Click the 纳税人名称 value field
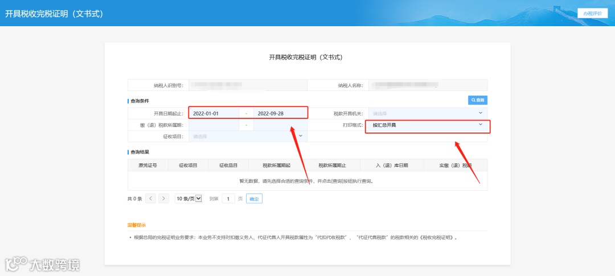The width and height of the screenshot is (615, 276). coord(428,85)
